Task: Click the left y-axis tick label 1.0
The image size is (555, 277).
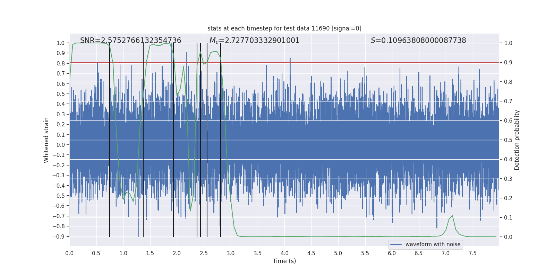Action: click(61, 43)
